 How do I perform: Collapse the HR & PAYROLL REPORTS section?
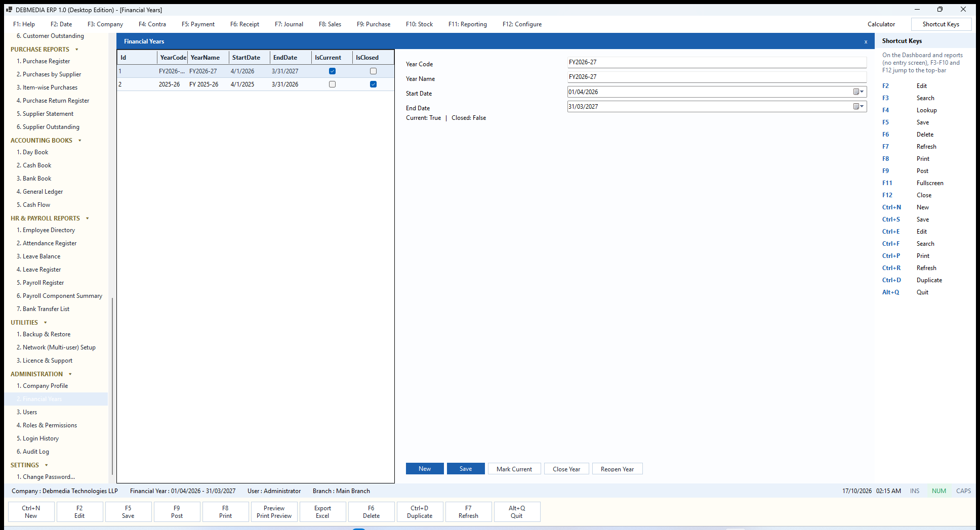click(88, 218)
